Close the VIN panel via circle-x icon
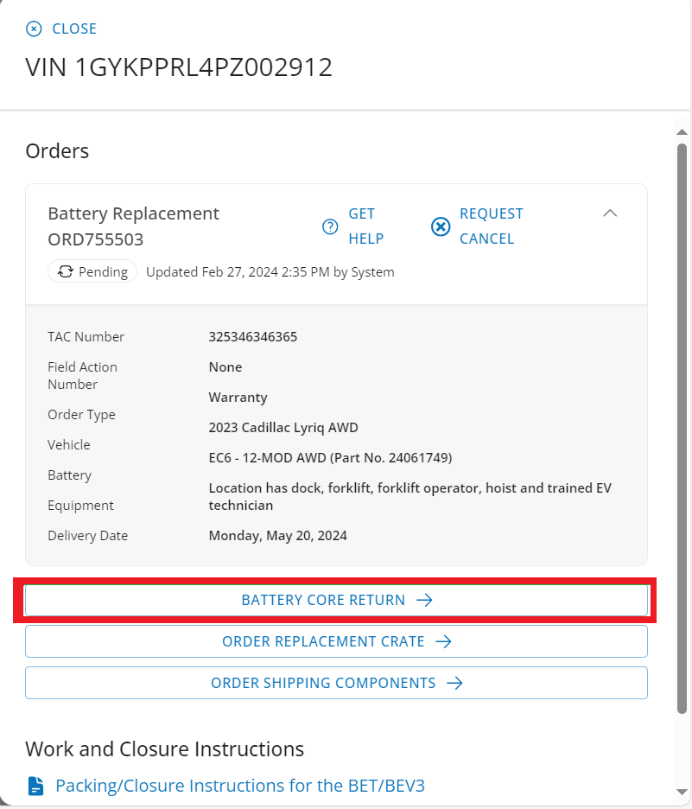The height and width of the screenshot is (809, 692). [33, 29]
